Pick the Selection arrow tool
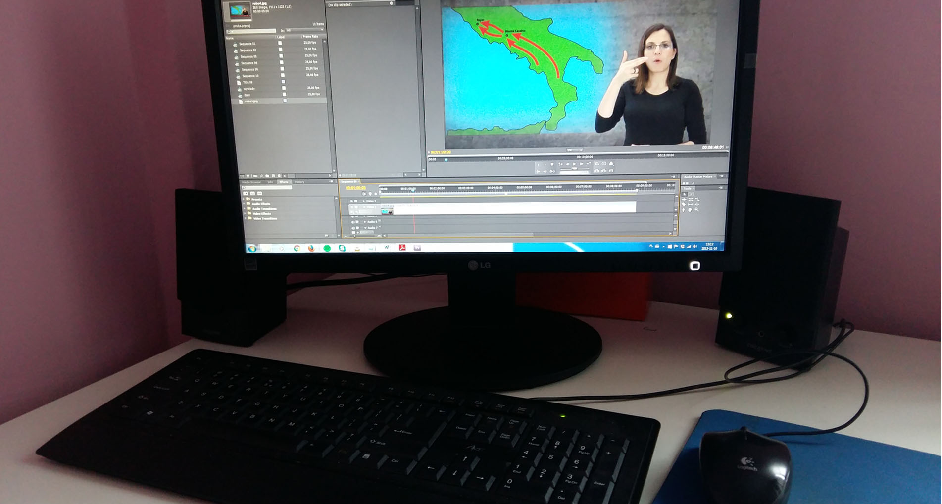The width and height of the screenshot is (942, 504). pyautogui.click(x=684, y=194)
